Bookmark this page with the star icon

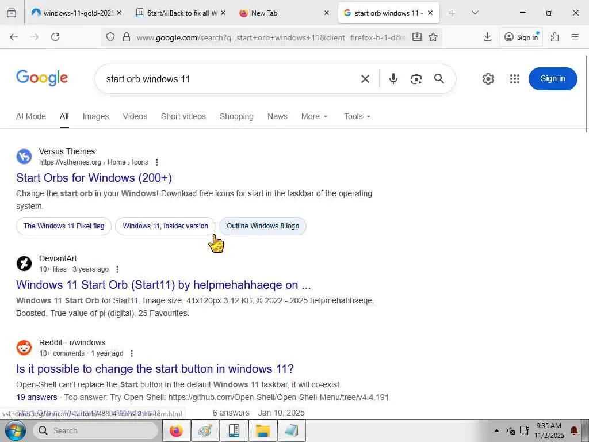click(433, 37)
